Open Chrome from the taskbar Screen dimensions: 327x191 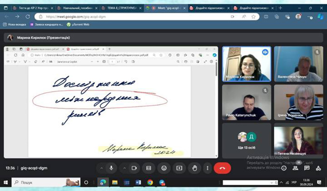(x=150, y=183)
